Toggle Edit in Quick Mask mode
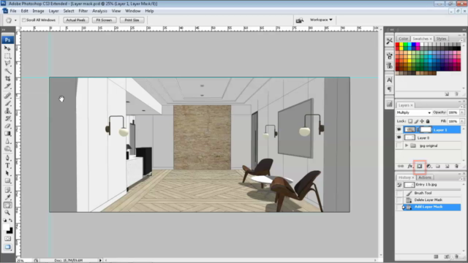The width and height of the screenshot is (468, 263). 7,239
